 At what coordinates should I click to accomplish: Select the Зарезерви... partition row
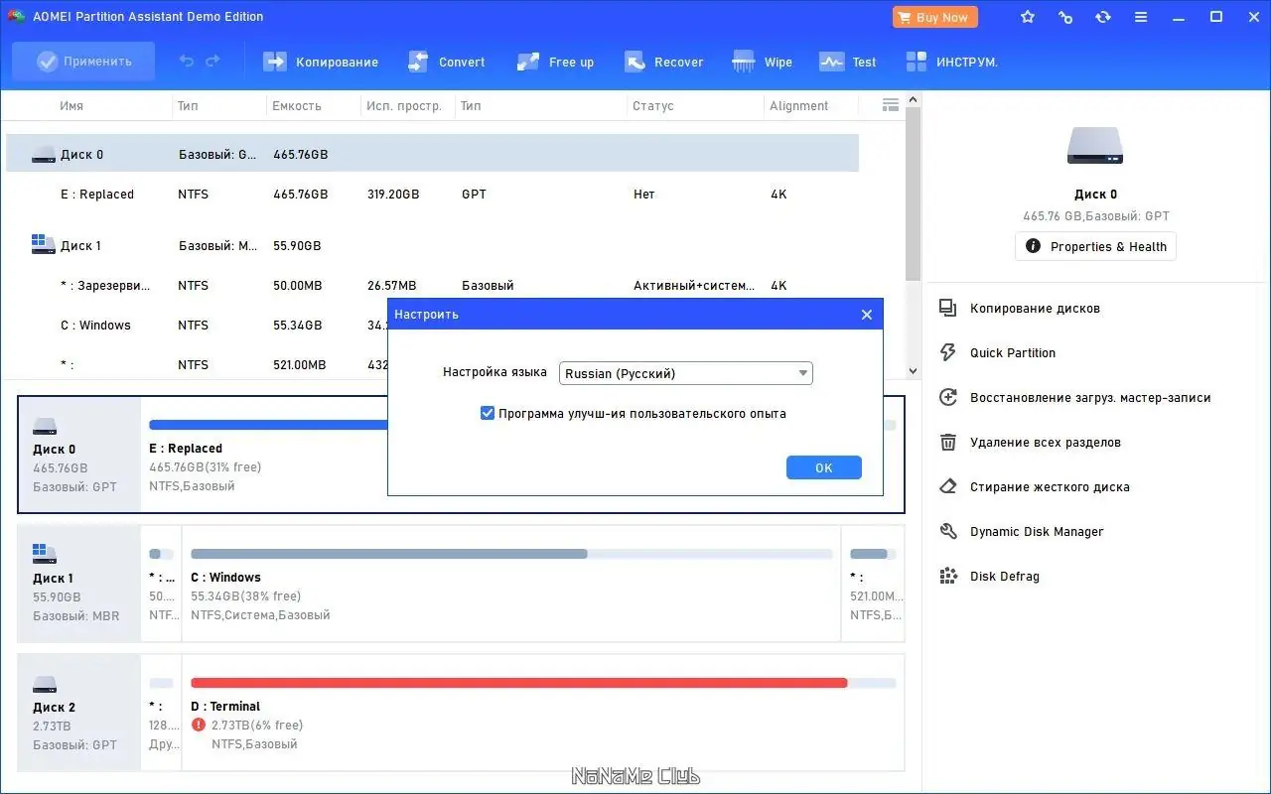tap(432, 286)
